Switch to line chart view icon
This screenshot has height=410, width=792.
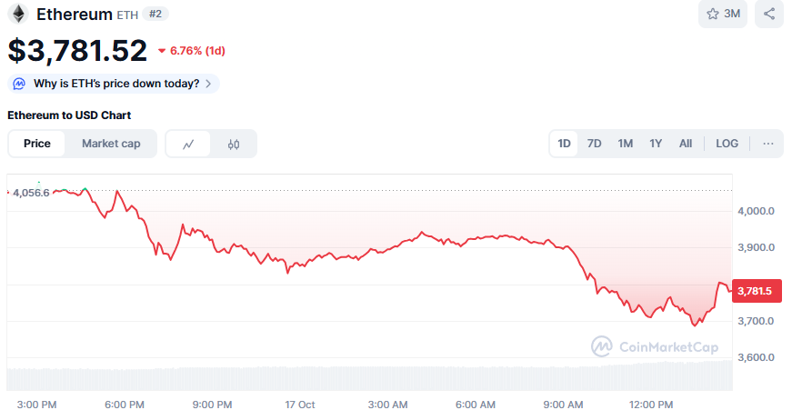(x=189, y=144)
